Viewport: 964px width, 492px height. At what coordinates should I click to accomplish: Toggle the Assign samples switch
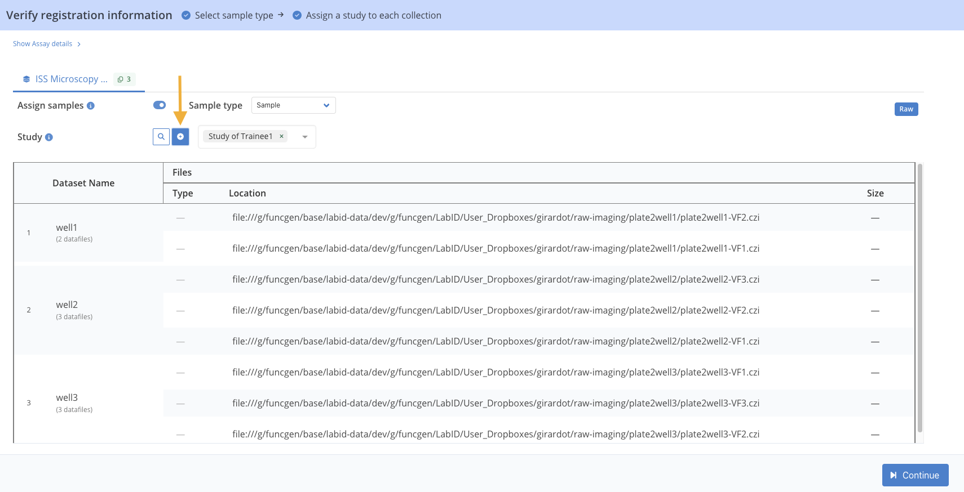click(160, 105)
